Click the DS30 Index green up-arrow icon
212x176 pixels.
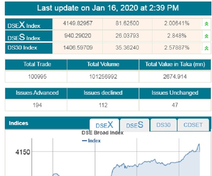tap(207, 48)
